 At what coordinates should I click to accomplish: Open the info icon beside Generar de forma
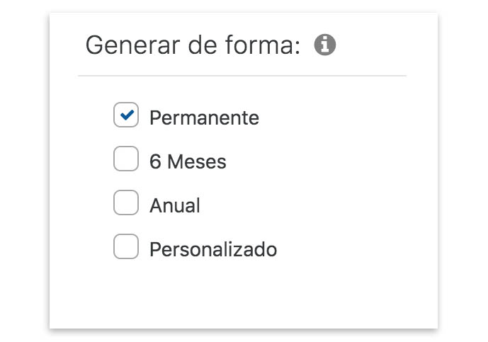[x=325, y=45]
